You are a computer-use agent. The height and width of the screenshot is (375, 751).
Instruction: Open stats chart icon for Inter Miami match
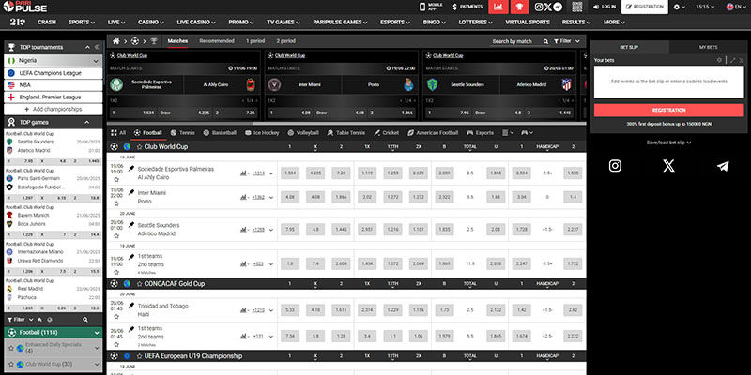(243, 197)
